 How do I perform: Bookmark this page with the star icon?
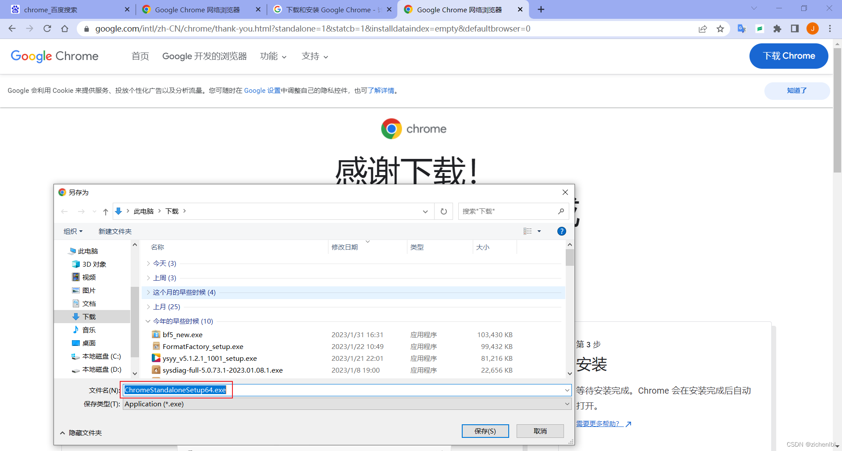tap(720, 29)
